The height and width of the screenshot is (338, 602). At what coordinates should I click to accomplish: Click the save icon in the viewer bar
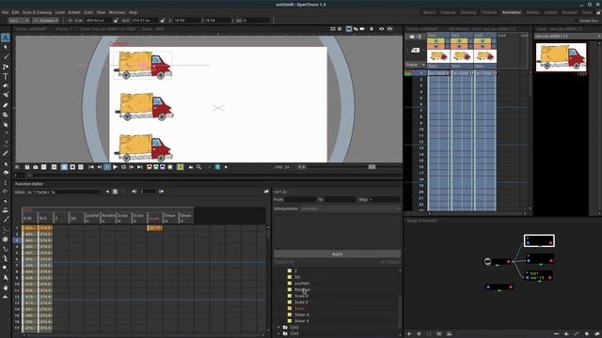coord(27,167)
